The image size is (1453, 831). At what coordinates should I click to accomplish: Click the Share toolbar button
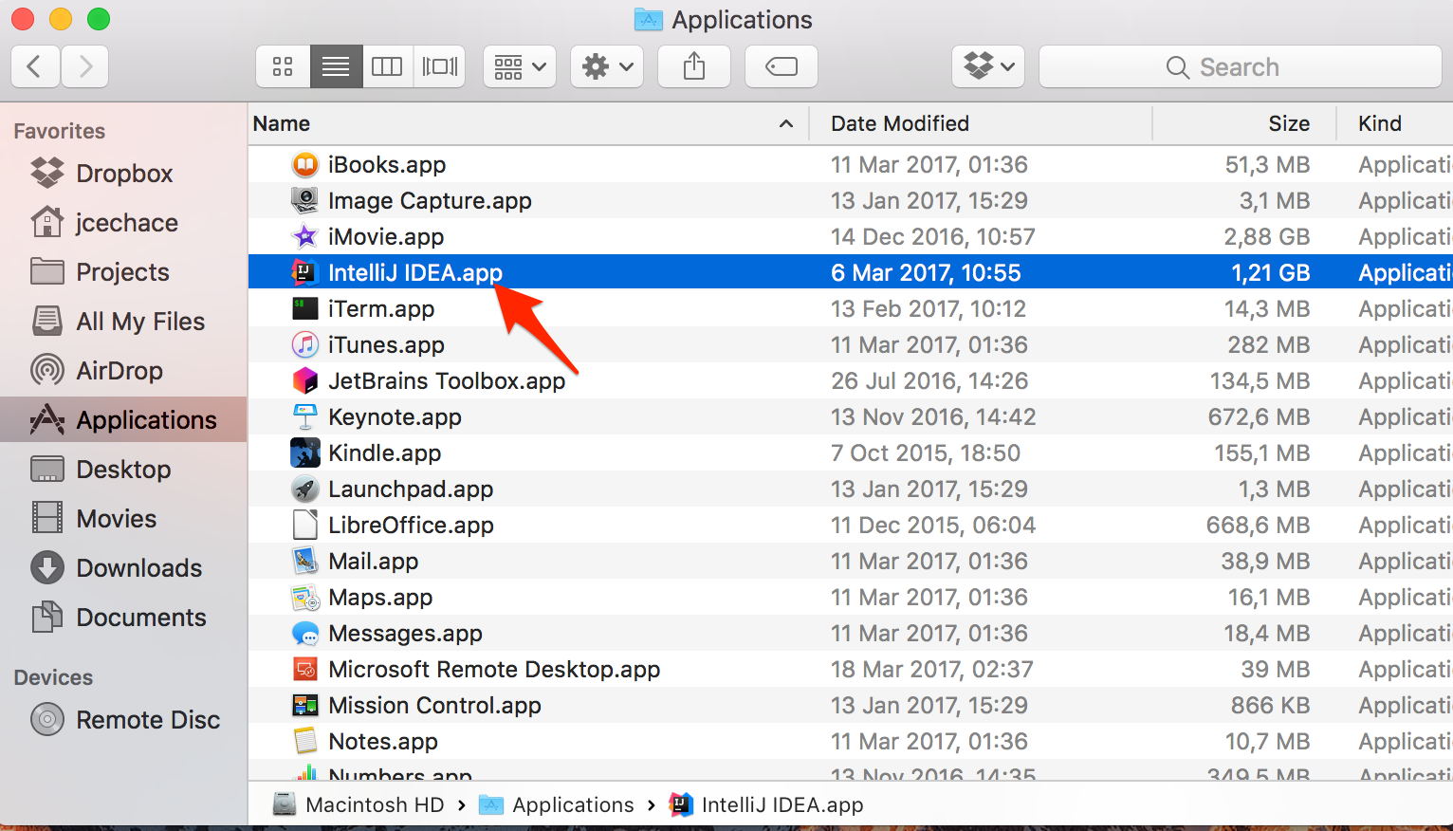694,66
